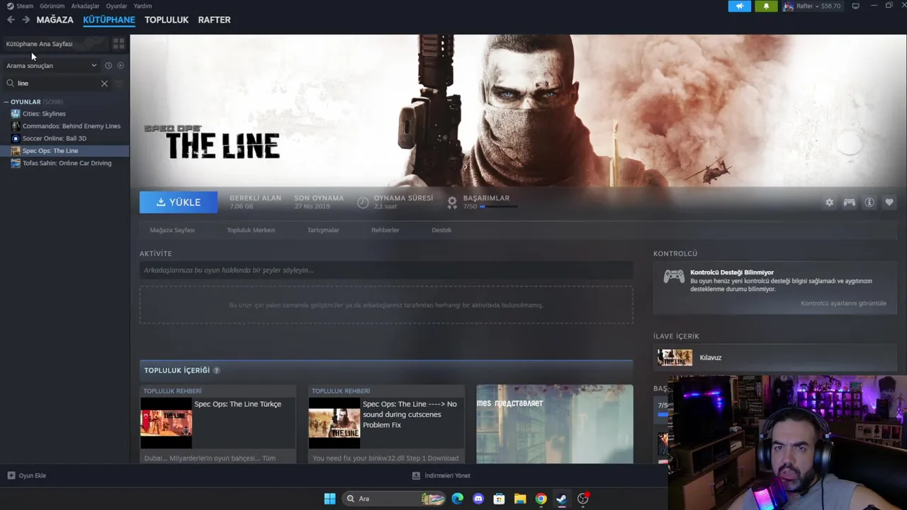Open Discord from the taskbar
The height and width of the screenshot is (510, 907).
click(x=478, y=499)
